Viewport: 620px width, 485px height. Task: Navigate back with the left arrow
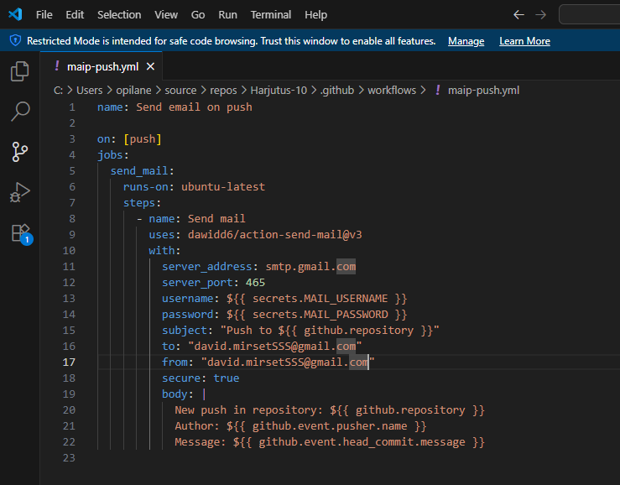point(518,15)
